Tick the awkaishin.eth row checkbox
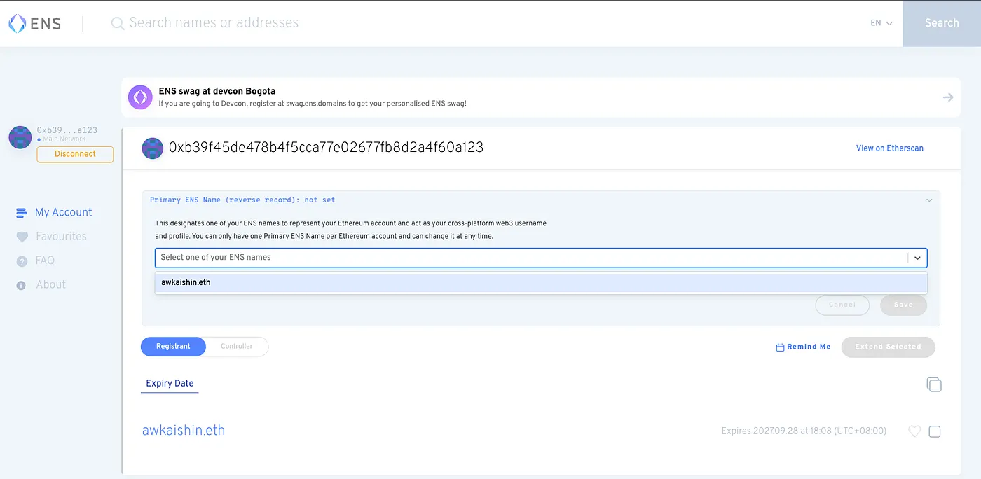Screen dimensions: 981x479 (935, 432)
